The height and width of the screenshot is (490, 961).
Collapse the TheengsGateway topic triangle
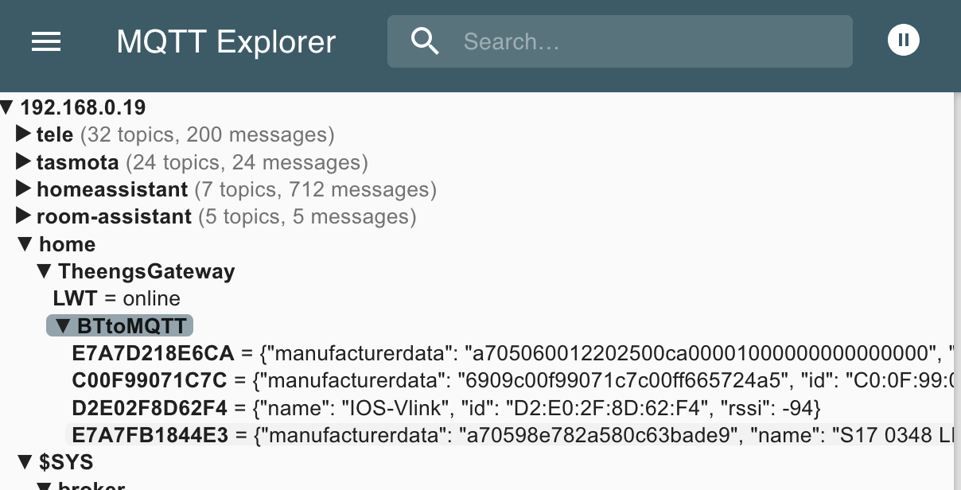(45, 272)
